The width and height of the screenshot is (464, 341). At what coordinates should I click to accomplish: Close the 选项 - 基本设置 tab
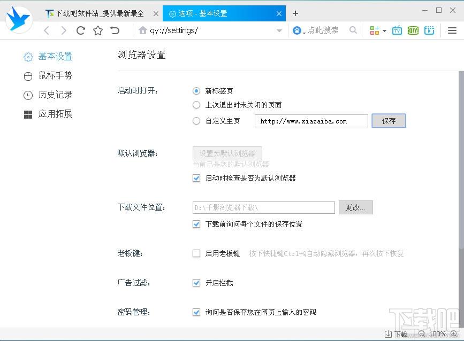point(279,13)
